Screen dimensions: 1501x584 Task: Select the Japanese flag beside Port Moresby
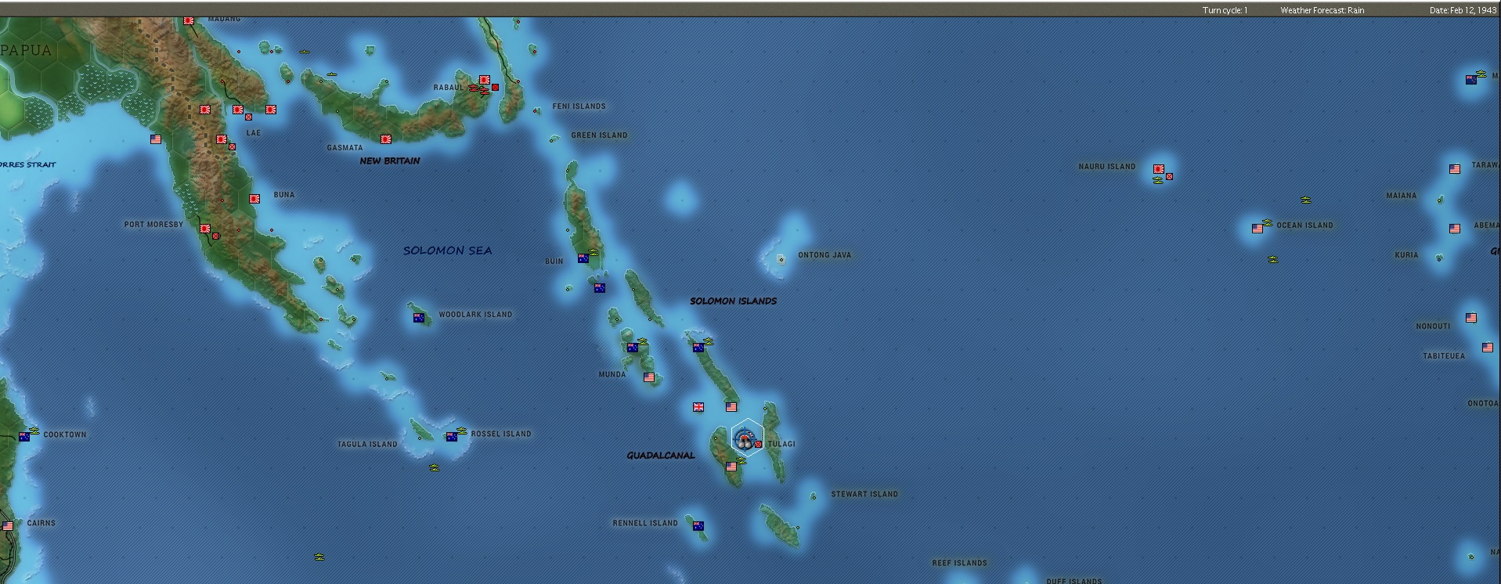click(x=205, y=229)
